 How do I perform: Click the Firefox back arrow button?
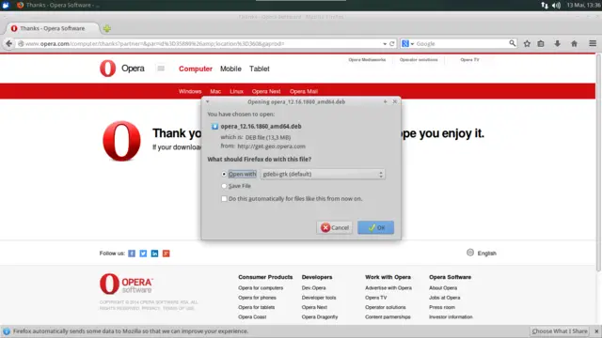(x=8, y=44)
